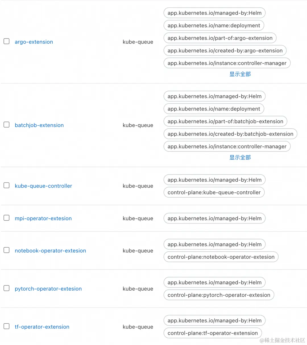This screenshot has width=307, height=345.
Task: Check the kube-queue-controller checkbox
Action: pyautogui.click(x=7, y=186)
